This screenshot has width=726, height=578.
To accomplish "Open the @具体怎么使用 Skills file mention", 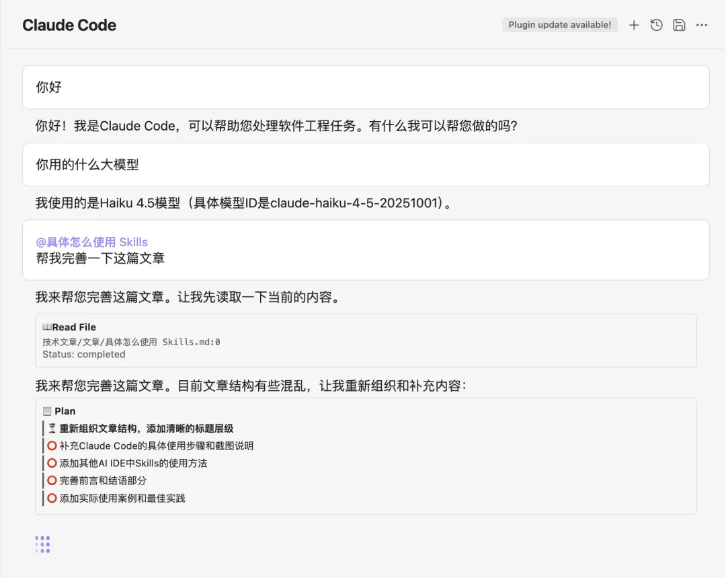I will click(91, 242).
